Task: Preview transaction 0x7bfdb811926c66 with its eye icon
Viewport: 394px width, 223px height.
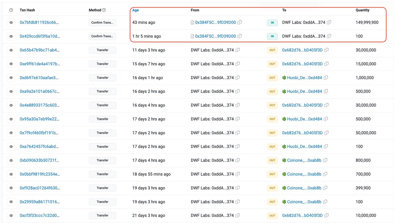Action: pos(11,23)
